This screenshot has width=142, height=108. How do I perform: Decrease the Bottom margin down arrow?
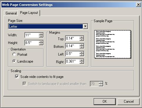tap(82, 47)
